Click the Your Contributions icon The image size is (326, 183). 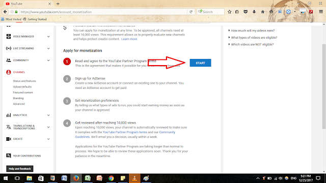point(9,156)
